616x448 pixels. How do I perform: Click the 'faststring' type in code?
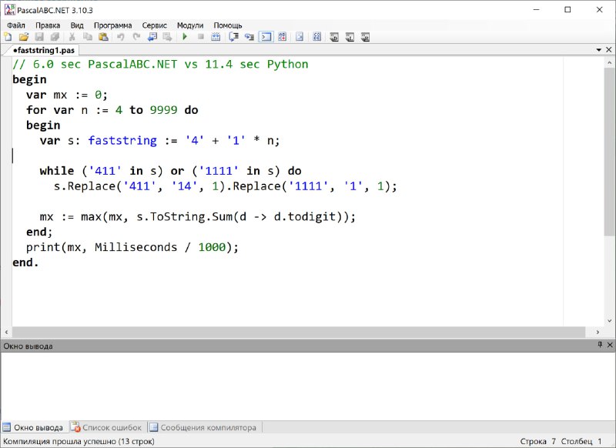tap(122, 140)
